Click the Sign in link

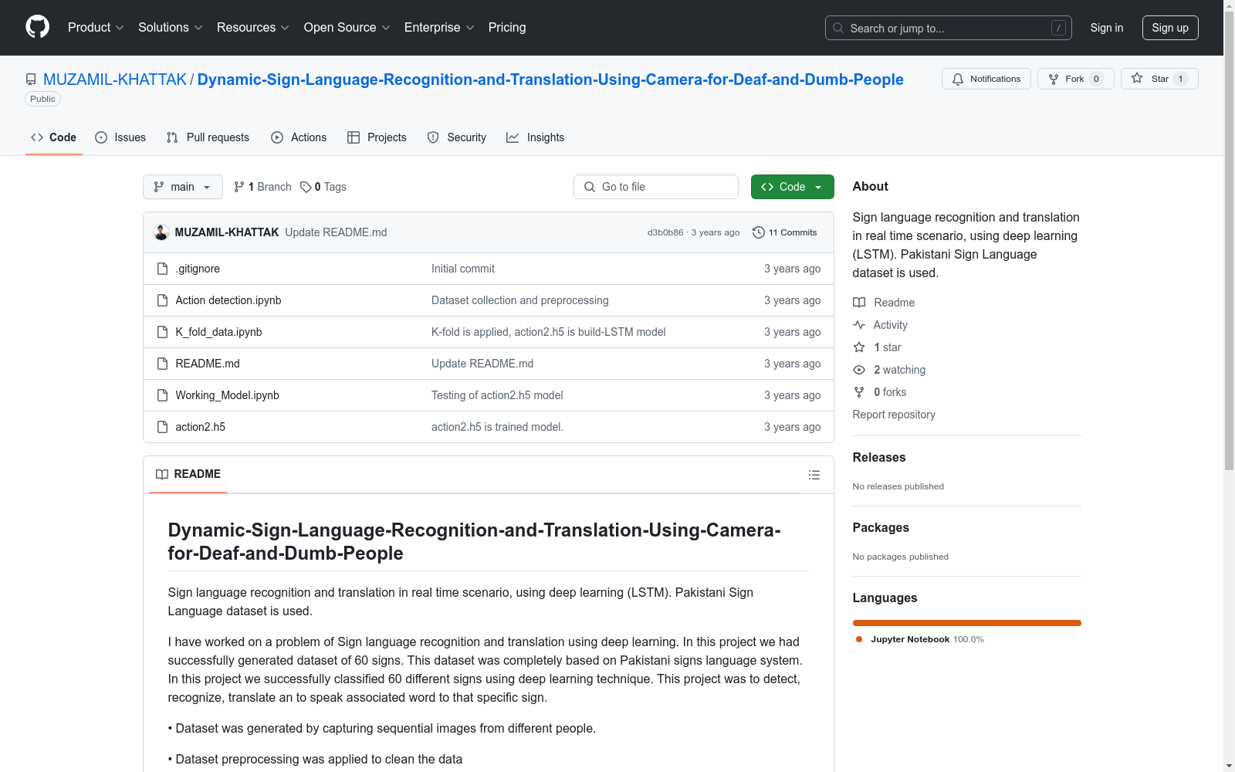point(1107,28)
